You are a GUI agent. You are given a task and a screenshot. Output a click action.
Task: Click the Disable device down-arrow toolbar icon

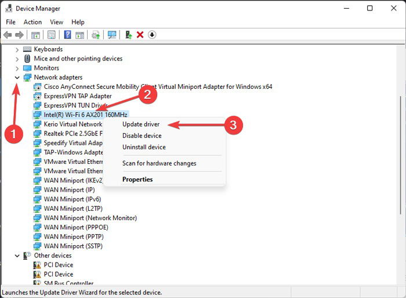[152, 35]
